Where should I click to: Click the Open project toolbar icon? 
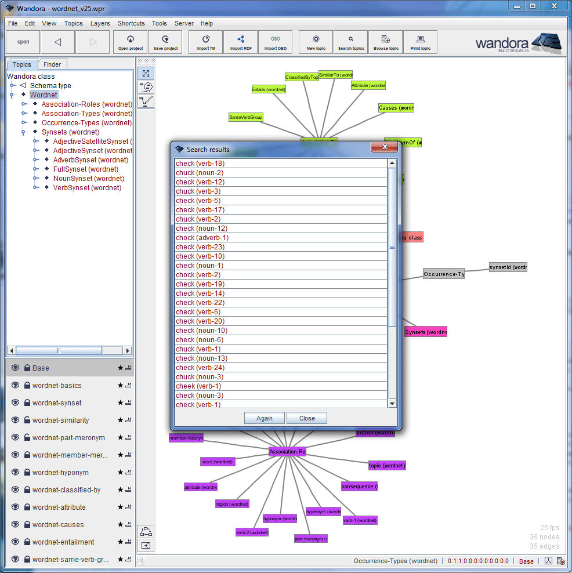(x=130, y=42)
